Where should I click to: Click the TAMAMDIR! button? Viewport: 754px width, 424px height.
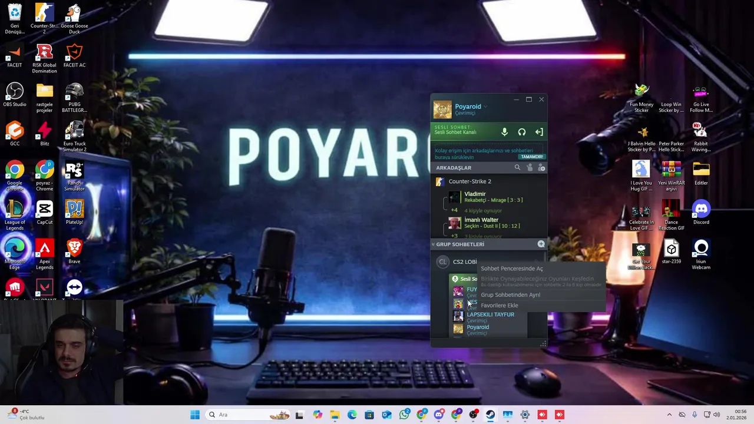531,157
